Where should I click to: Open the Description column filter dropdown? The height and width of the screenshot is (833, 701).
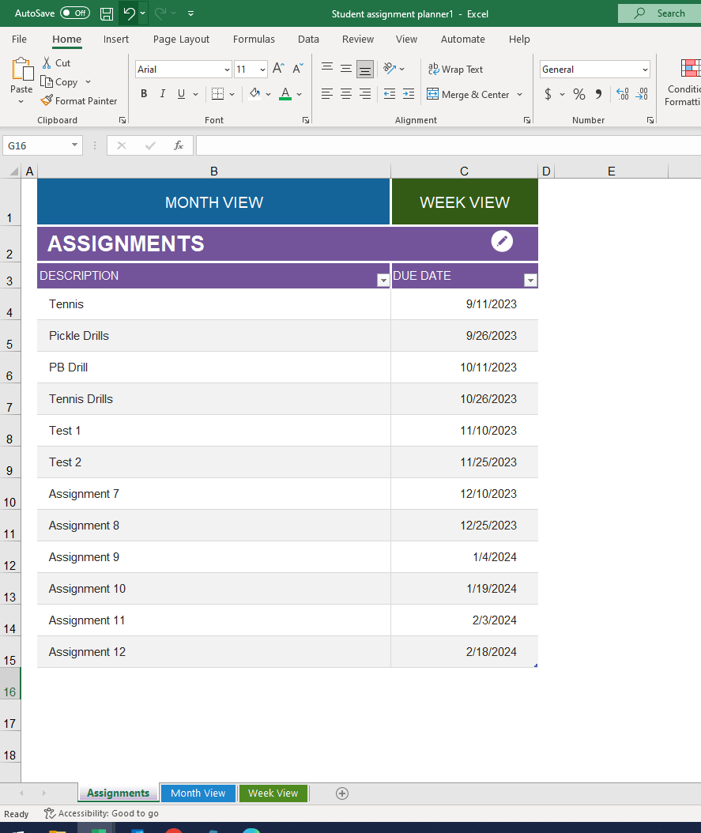383,281
